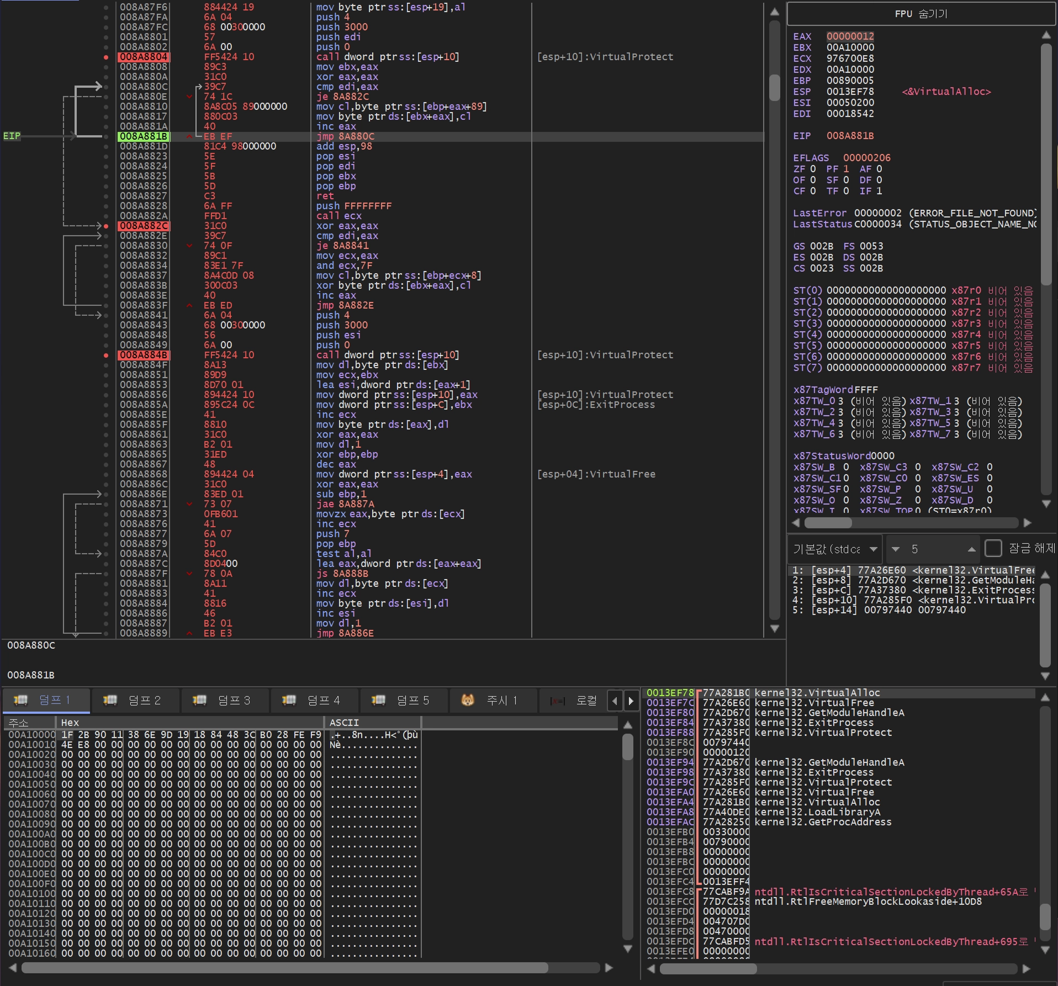Toggle the 잠금 해제 checkbox
The width and height of the screenshot is (1058, 986).
pos(993,548)
